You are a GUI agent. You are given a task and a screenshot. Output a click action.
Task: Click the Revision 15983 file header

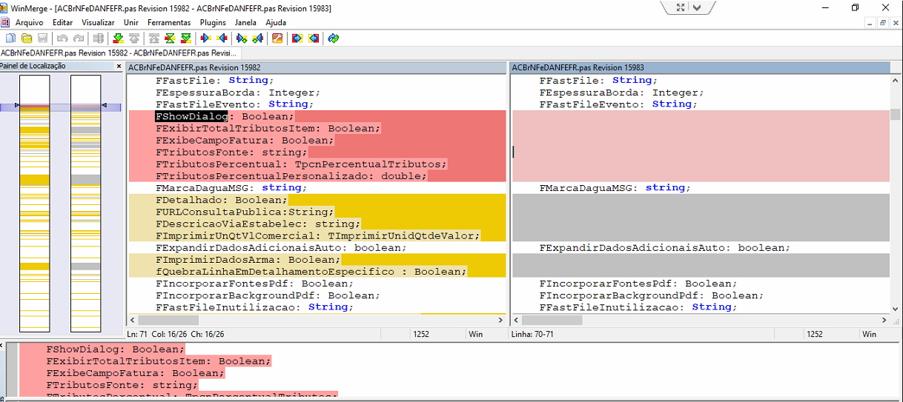[701, 67]
